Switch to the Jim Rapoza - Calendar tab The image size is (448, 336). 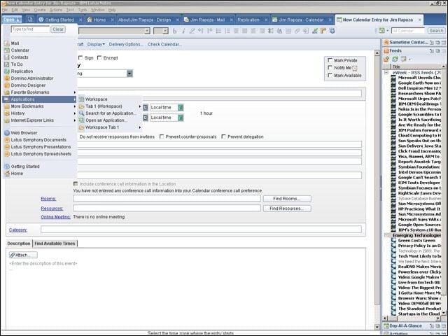[x=301, y=20]
